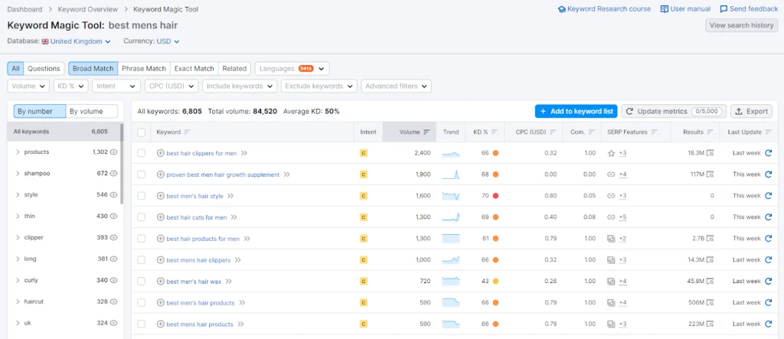Screen dimensions: 784x339
Task: Check box for best hair clippers for men
Action: point(142,153)
